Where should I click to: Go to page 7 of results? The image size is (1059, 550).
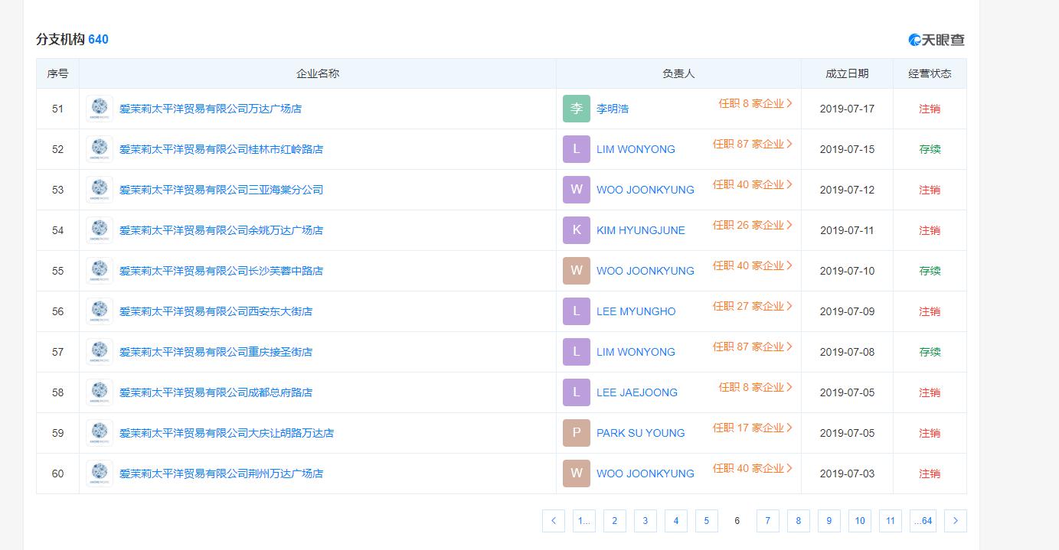click(x=767, y=521)
